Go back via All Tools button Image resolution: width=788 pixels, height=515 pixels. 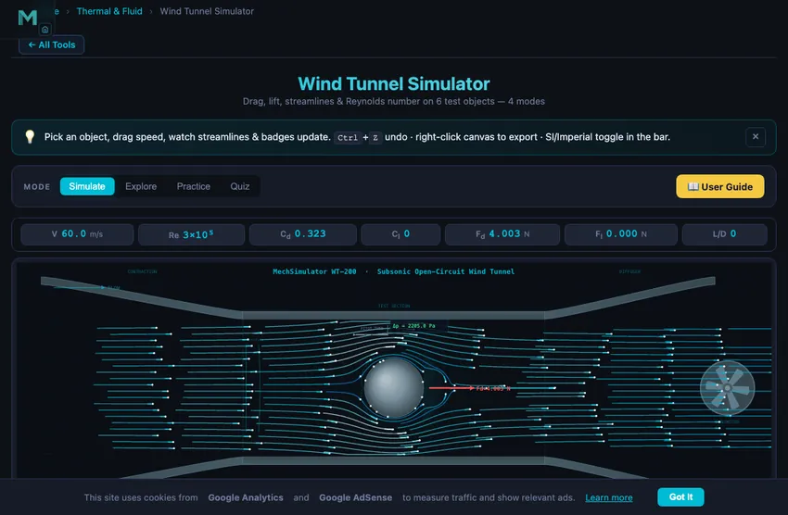(51, 44)
